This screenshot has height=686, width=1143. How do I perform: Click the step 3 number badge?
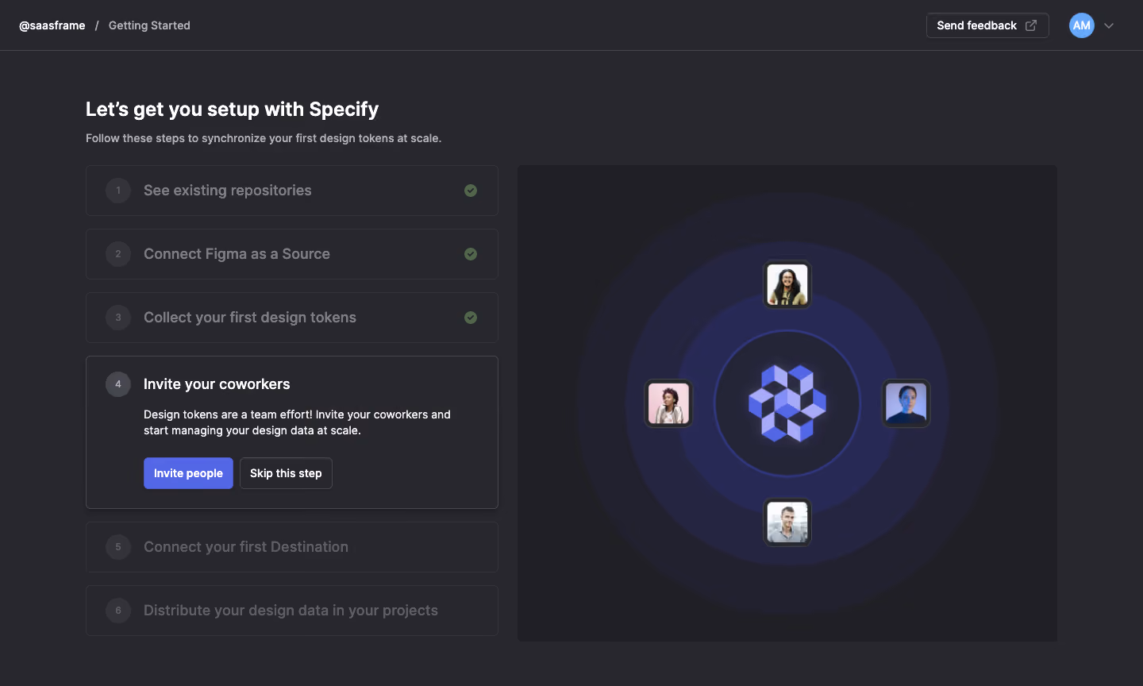[118, 318]
